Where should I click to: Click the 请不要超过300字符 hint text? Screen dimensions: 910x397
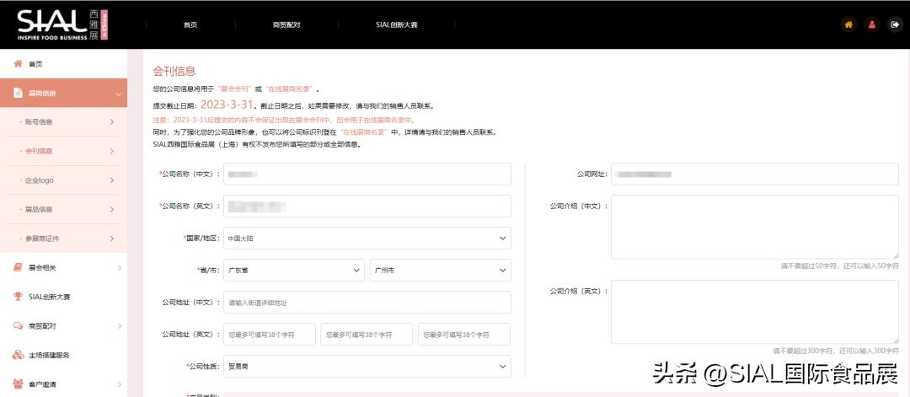(x=836, y=351)
